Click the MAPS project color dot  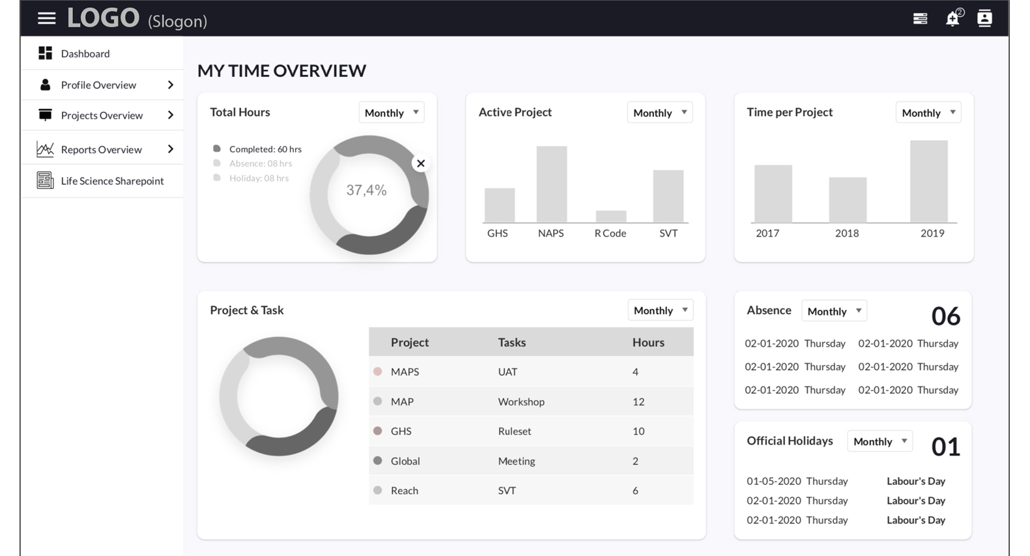click(x=377, y=372)
